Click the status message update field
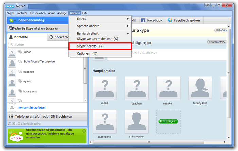This screenshot has width=238, height=151. tap(167, 55)
